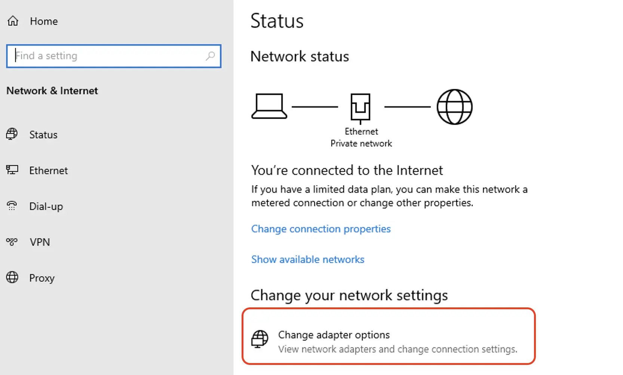Open the Ethernet settings section
Viewport: 623px width, 375px height.
pos(49,171)
